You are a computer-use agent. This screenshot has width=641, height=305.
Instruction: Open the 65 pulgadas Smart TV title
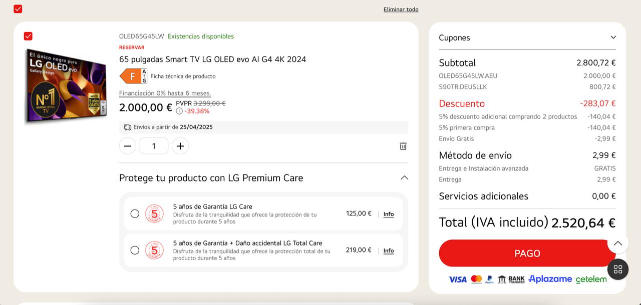[212, 59]
